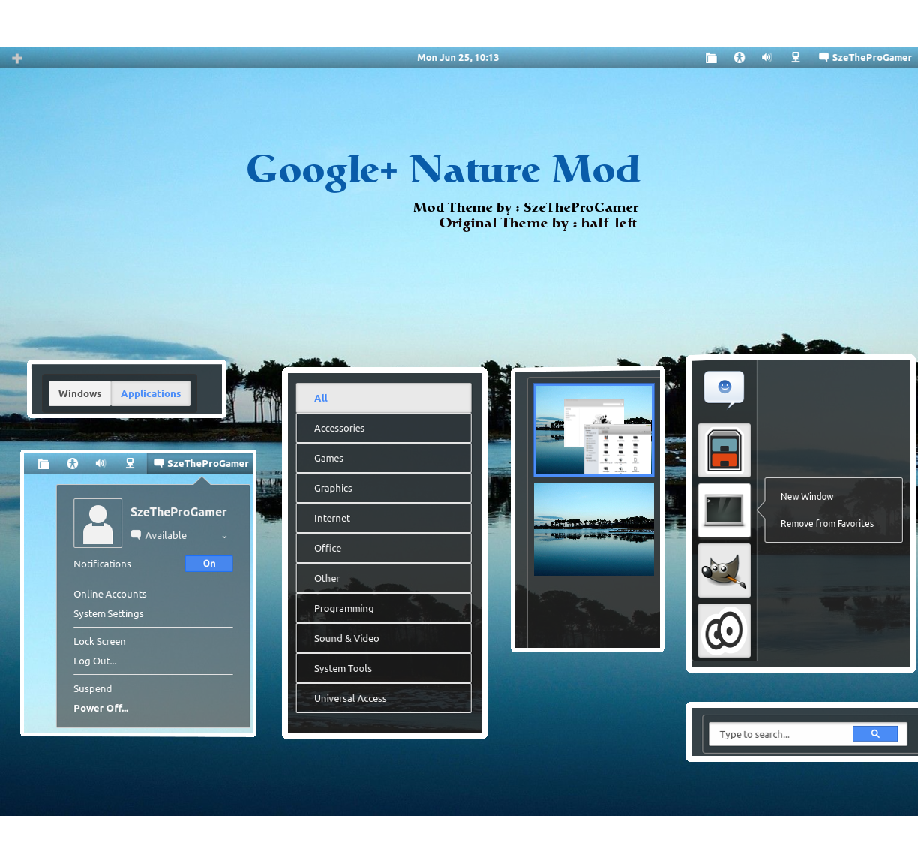Screen dimensions: 918x864
Task: Select the Programming category
Action: (x=384, y=608)
